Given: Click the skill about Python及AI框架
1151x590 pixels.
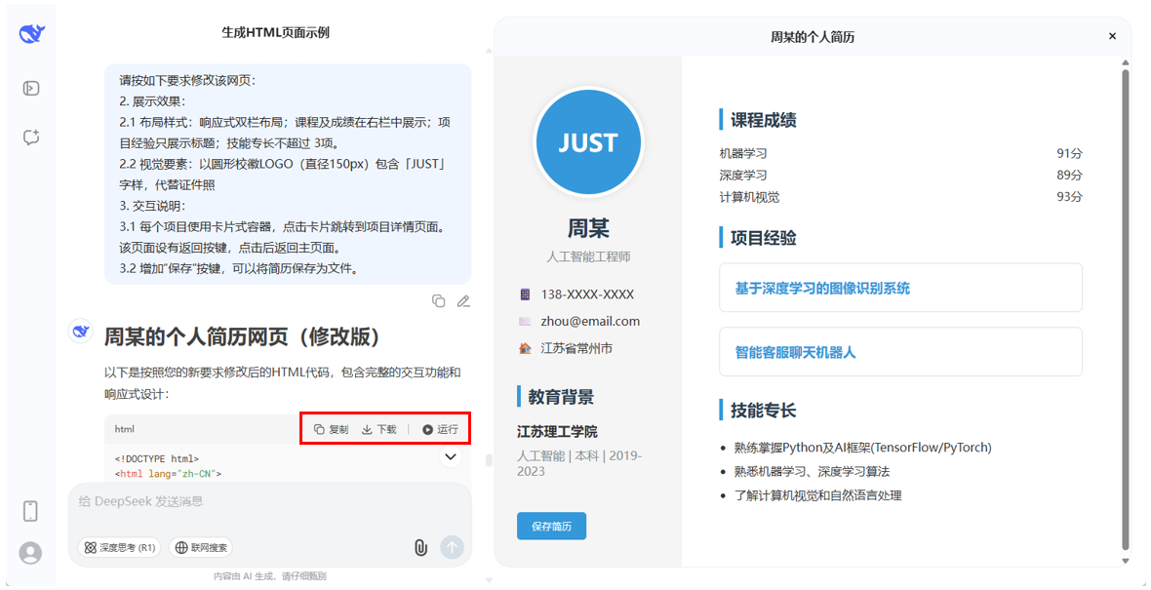Looking at the screenshot, I should 862,447.
